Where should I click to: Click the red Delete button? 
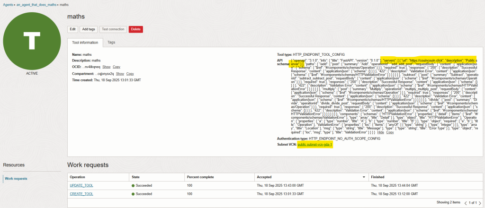135,29
